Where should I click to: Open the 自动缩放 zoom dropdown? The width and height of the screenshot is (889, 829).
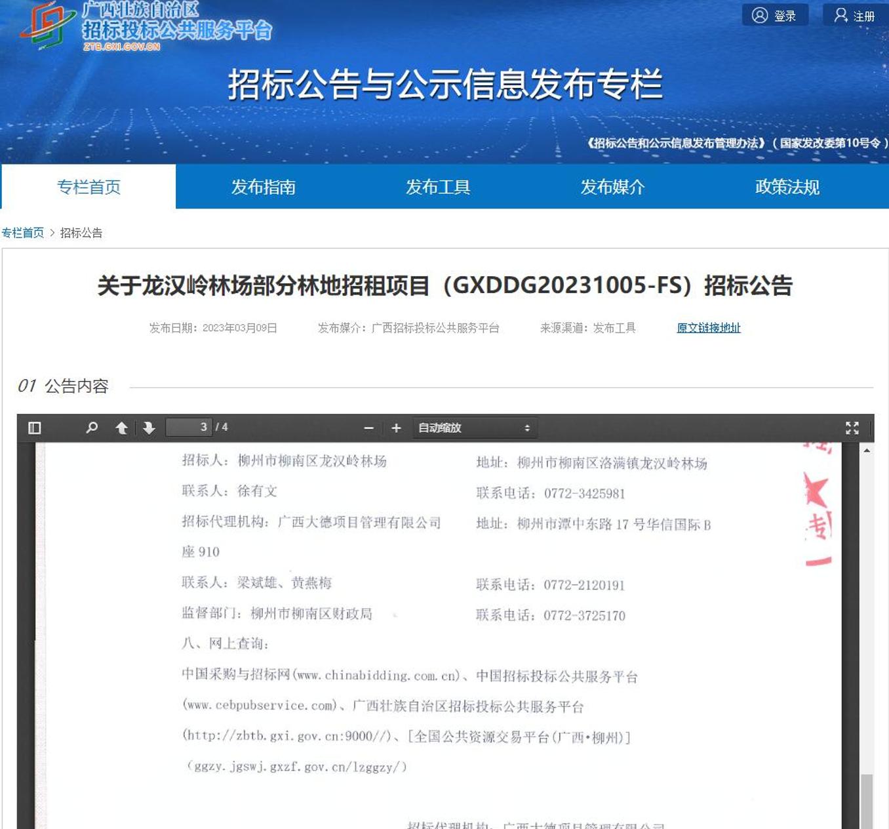click(474, 428)
